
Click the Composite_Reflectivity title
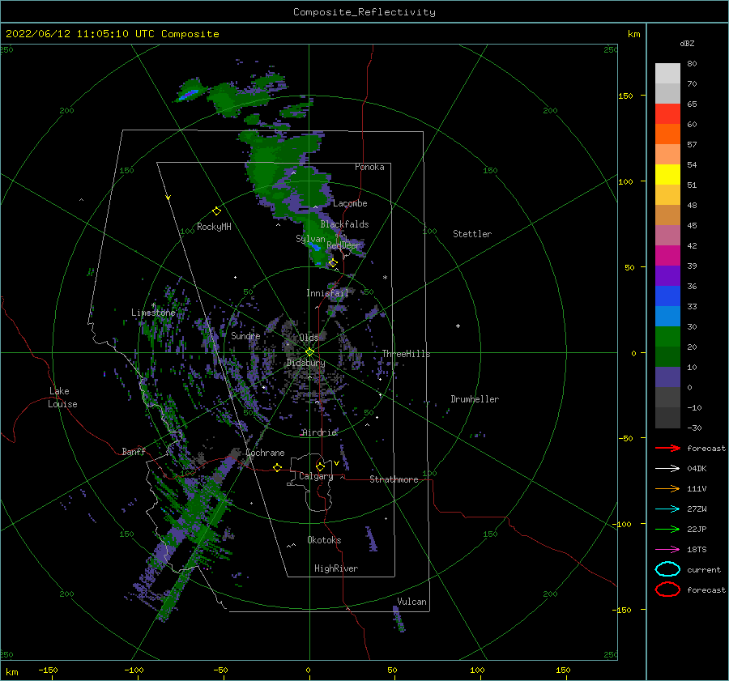(x=364, y=12)
